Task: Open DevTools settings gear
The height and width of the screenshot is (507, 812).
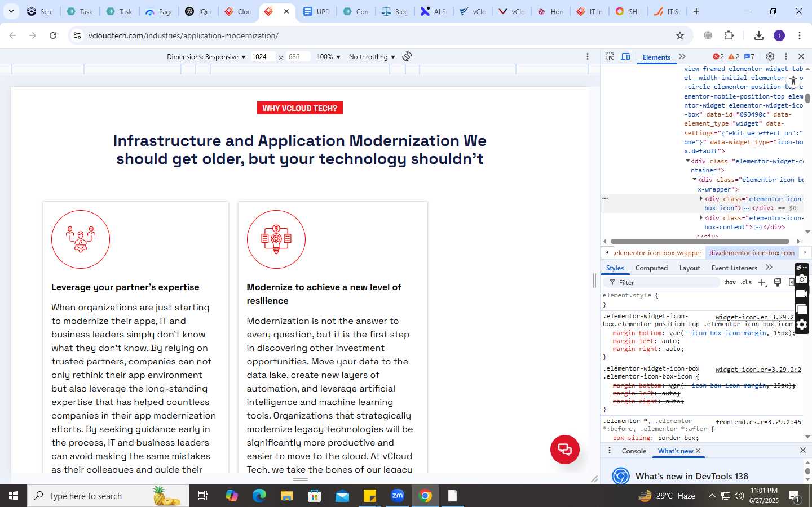Action: [770, 56]
